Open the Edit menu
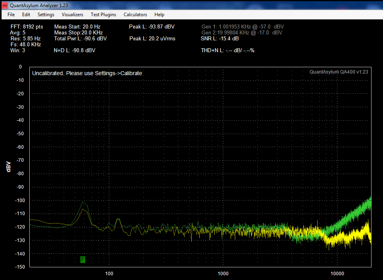 (x=26, y=15)
